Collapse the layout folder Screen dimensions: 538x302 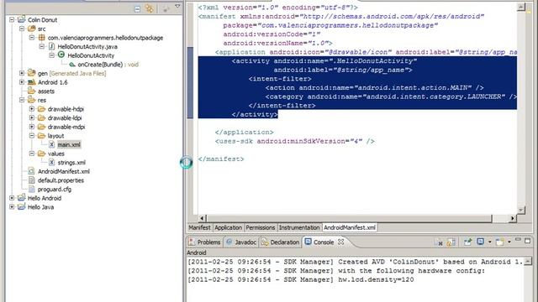(x=32, y=136)
